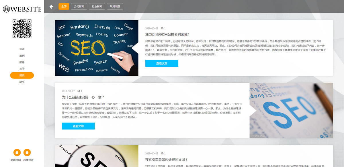Click the magnifying glass SEO thumbnail
Image resolution: width=344 pixels, height=167 pixels.
coord(97,156)
